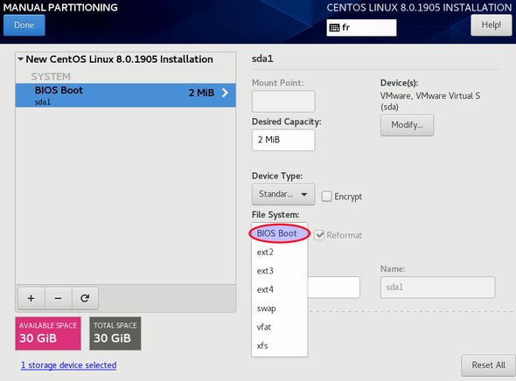Collapse the New CentOS Linux 8.0.1905 Installation tree
The height and width of the screenshot is (381, 516).
point(20,59)
